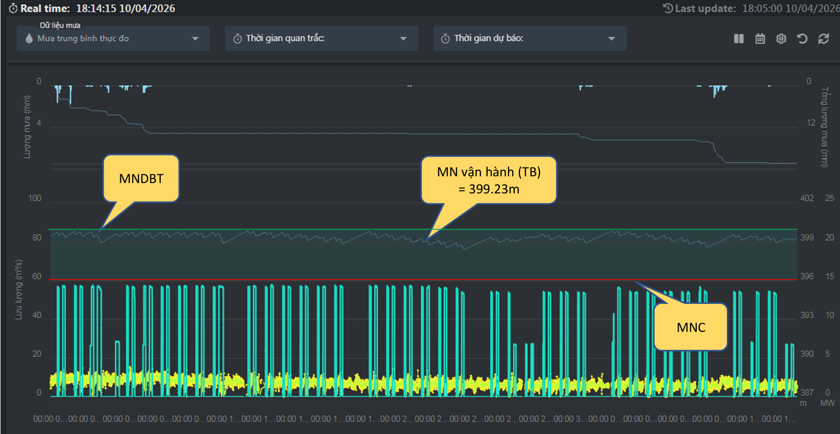This screenshot has width=840, height=434.
Task: Click the Lượng mưa (mm) axis label
Action: pos(27,127)
